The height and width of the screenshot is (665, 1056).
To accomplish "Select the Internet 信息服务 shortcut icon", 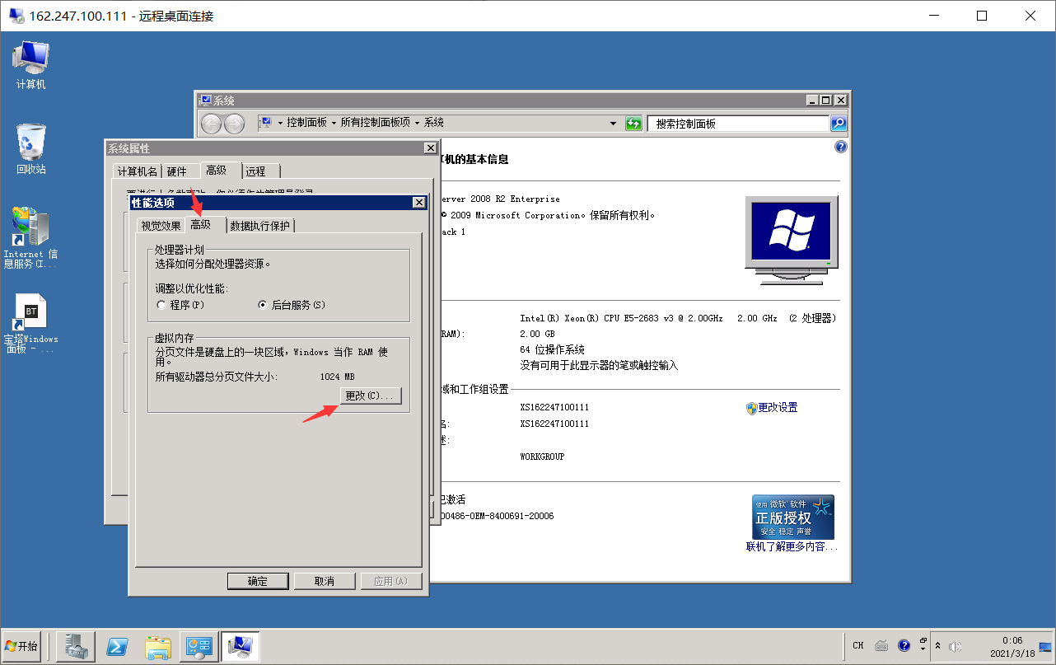I will coord(31,237).
